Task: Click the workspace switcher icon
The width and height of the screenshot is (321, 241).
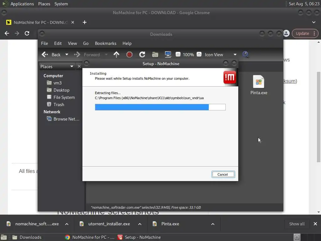Action: click(297, 237)
